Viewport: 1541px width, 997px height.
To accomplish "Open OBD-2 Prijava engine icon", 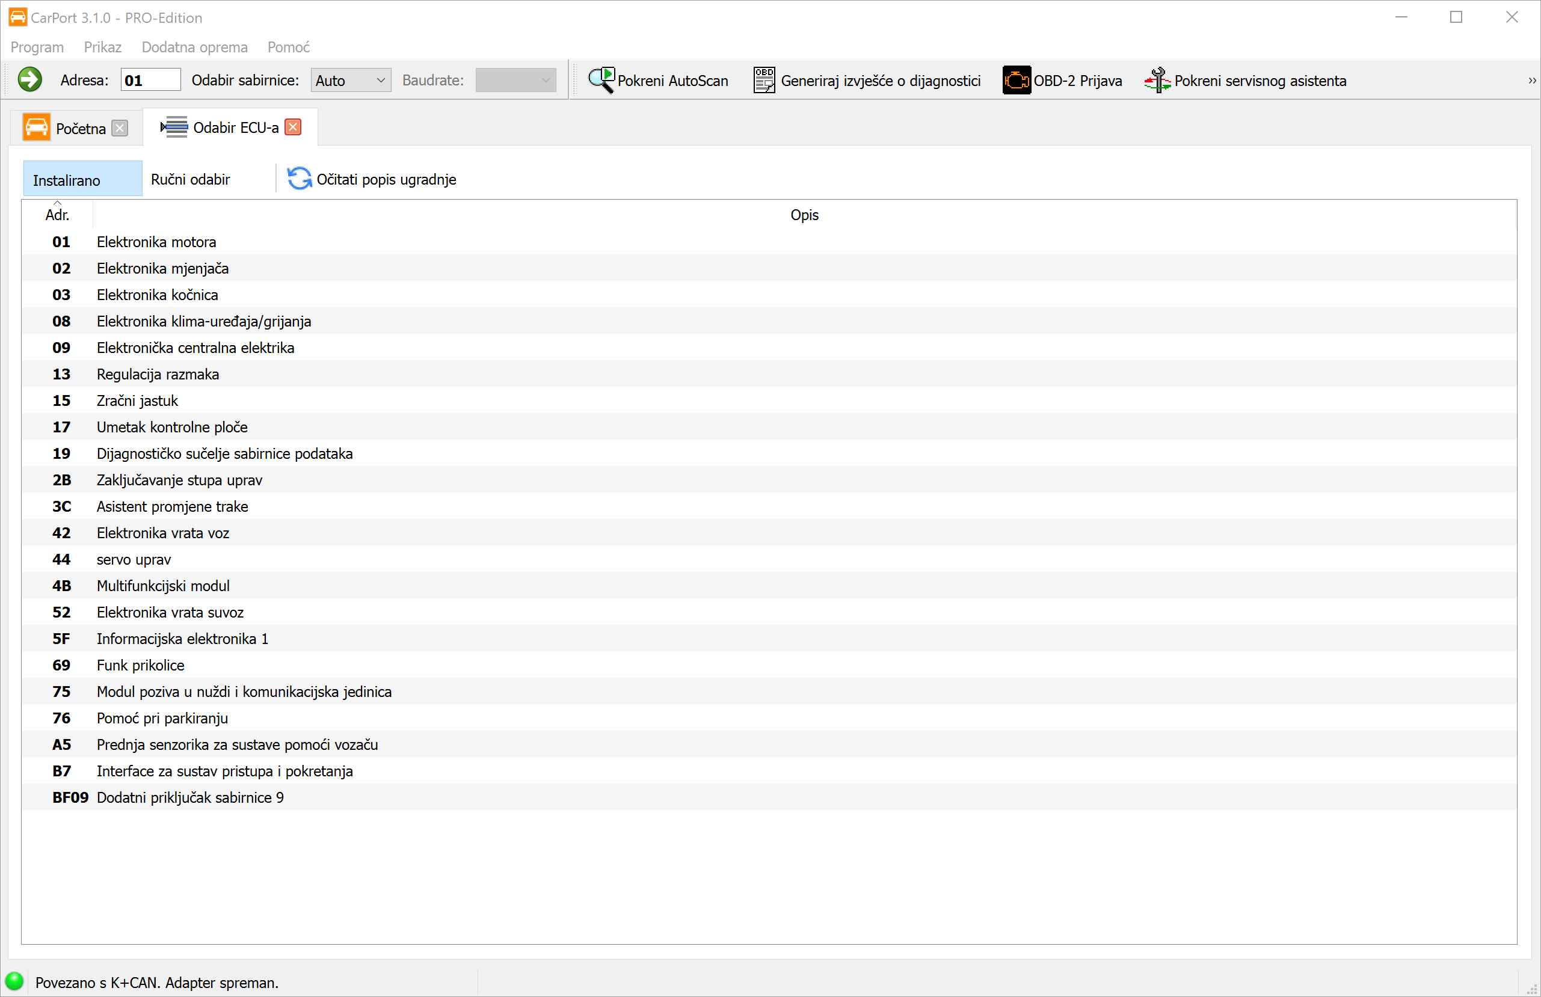I will point(1016,81).
